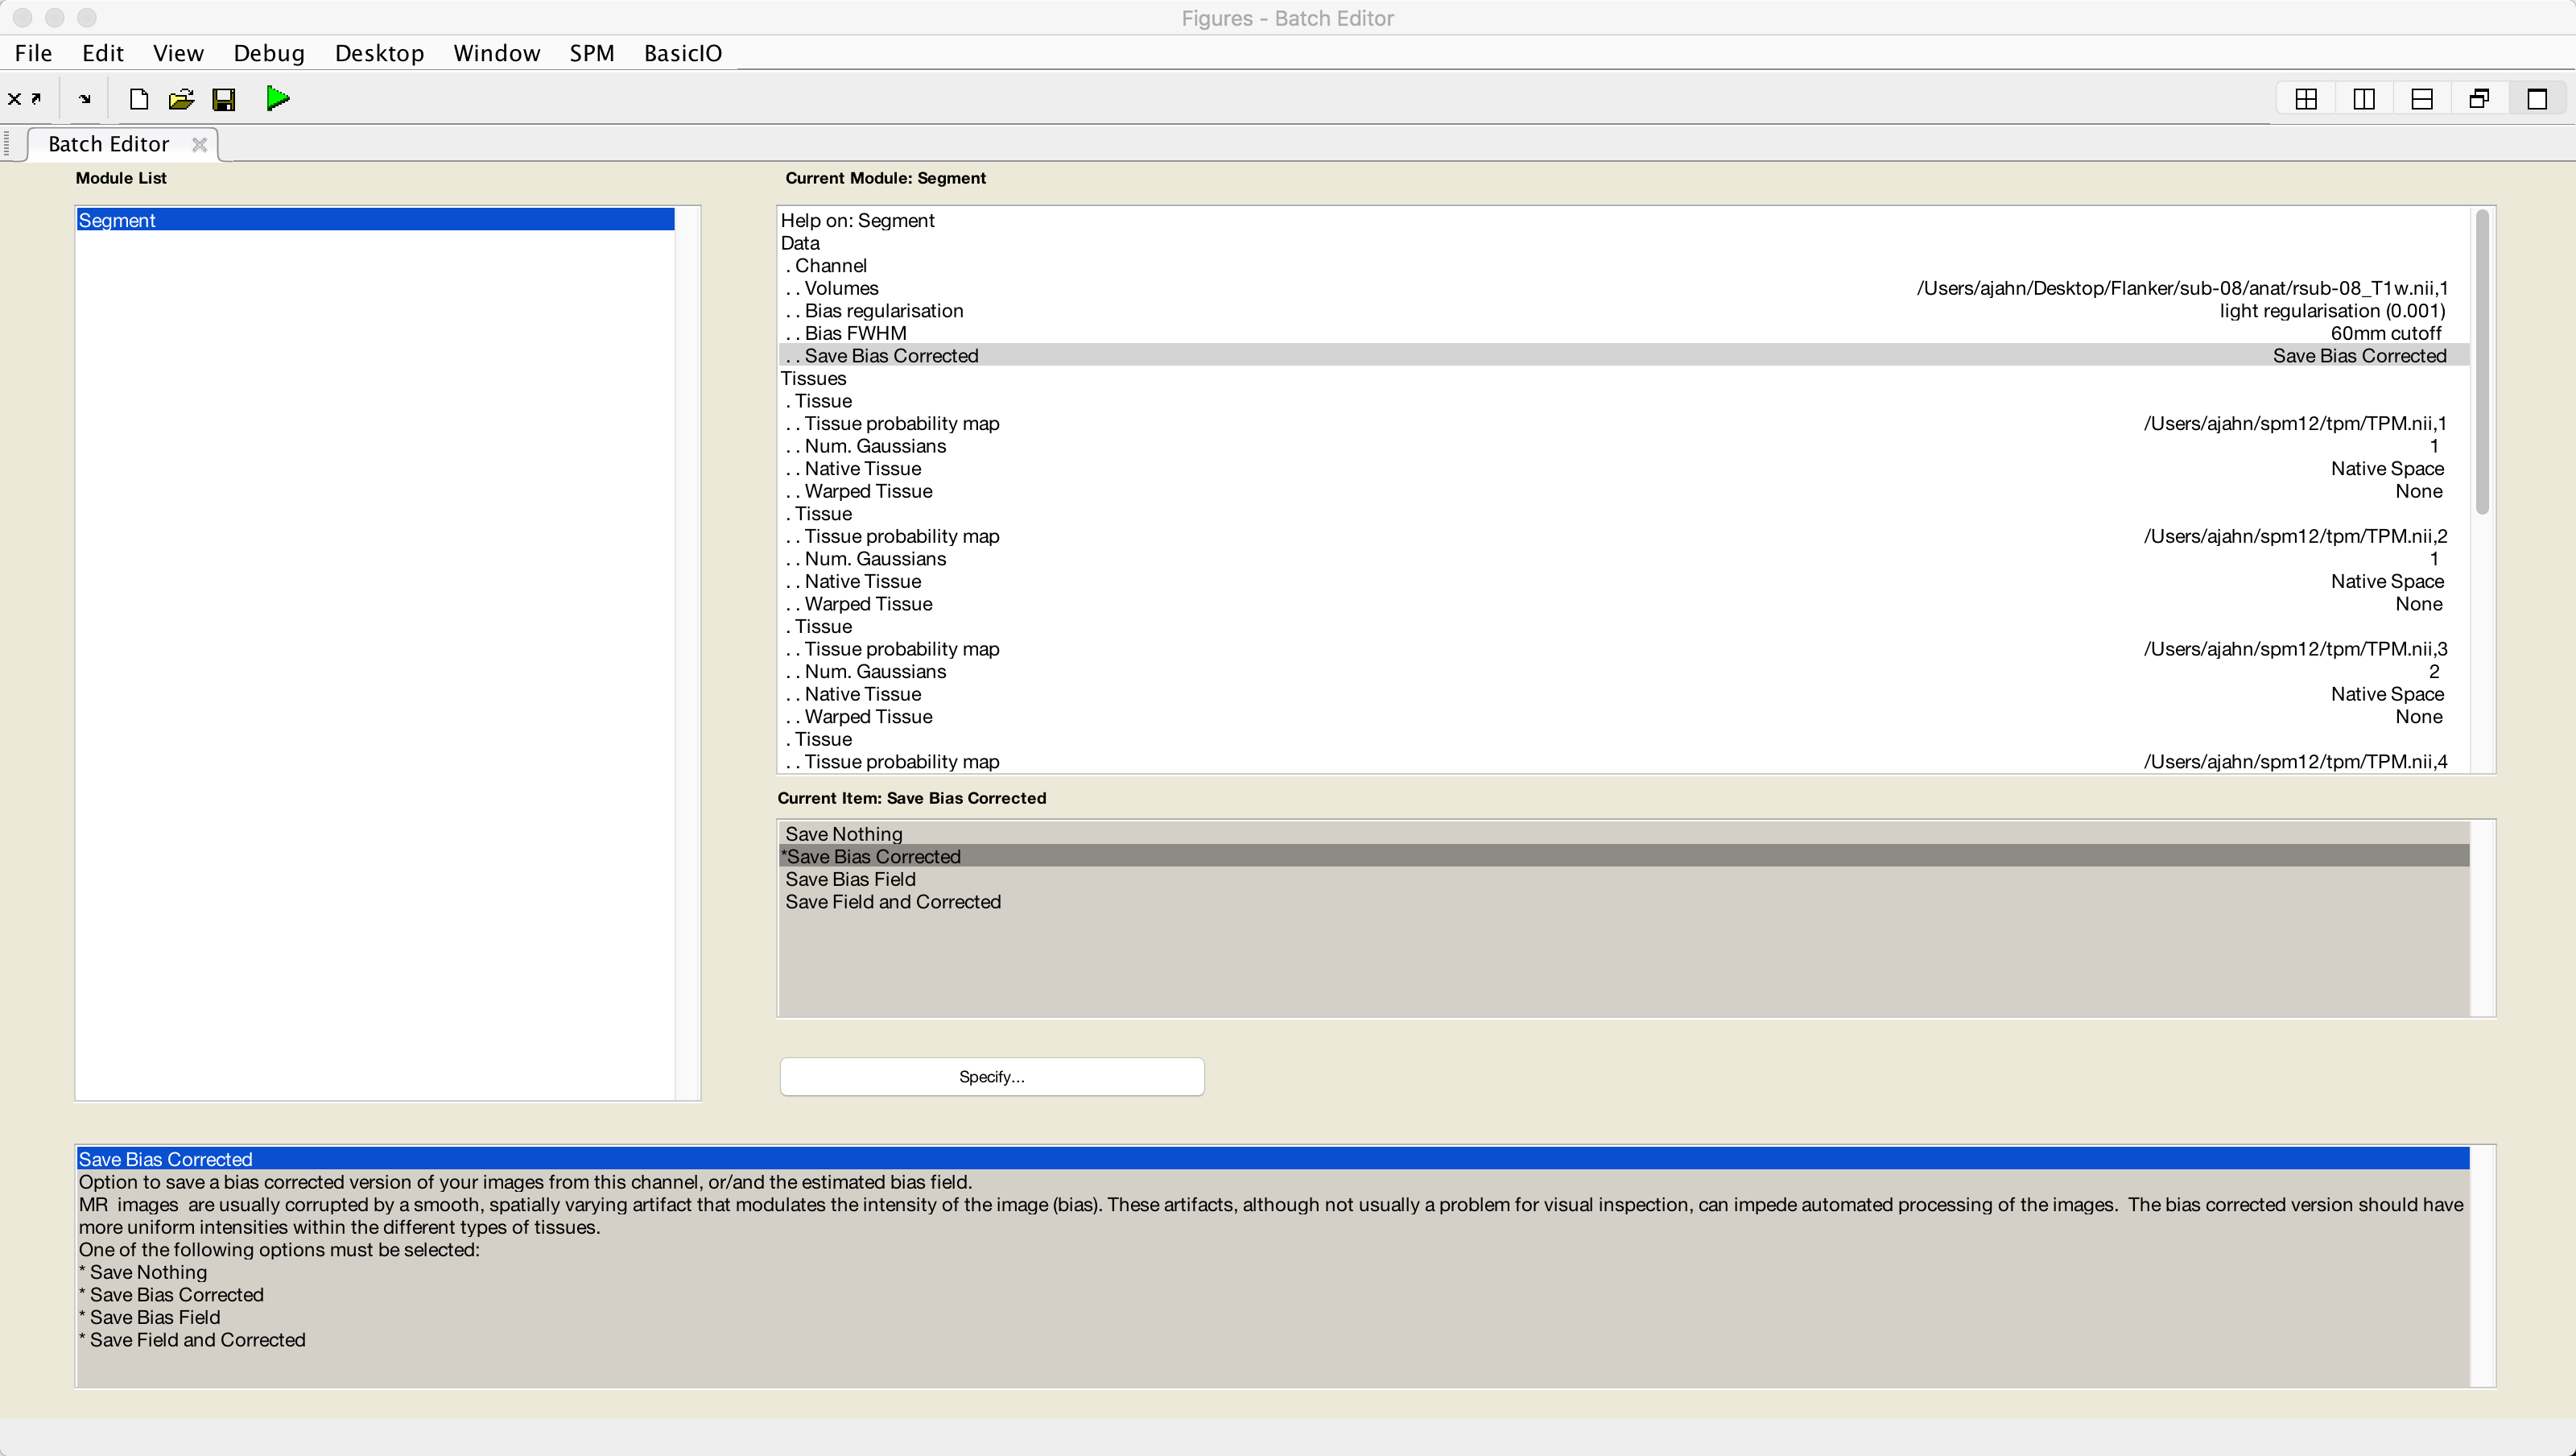
Task: Close the Batch Editor tab
Action: coord(199,144)
